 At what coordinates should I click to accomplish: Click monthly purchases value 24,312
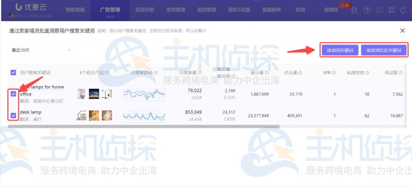229,112
